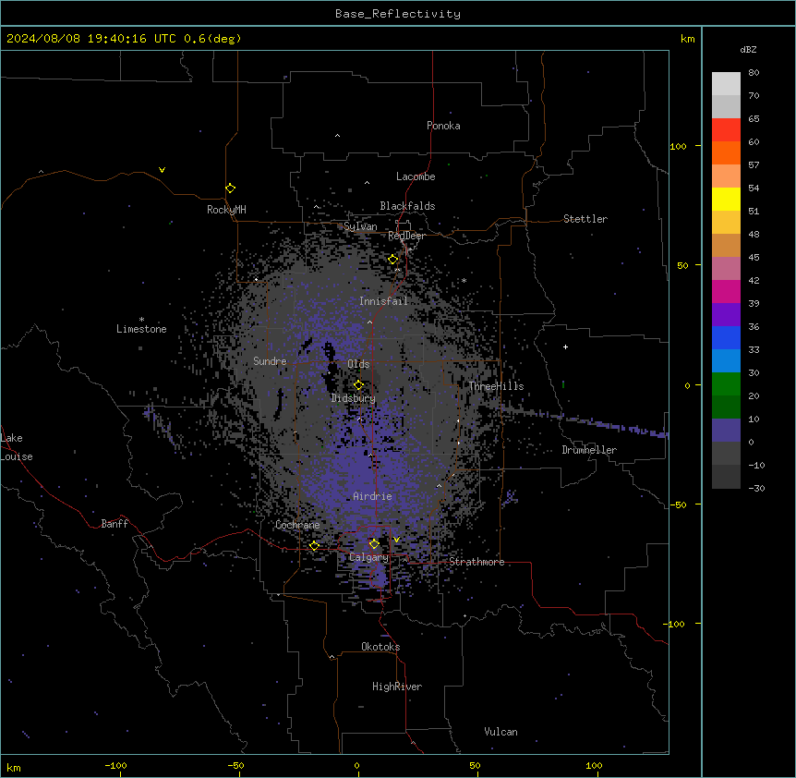Click the yellow diamond marker below RedDeer
The width and height of the screenshot is (796, 778).
click(x=392, y=259)
